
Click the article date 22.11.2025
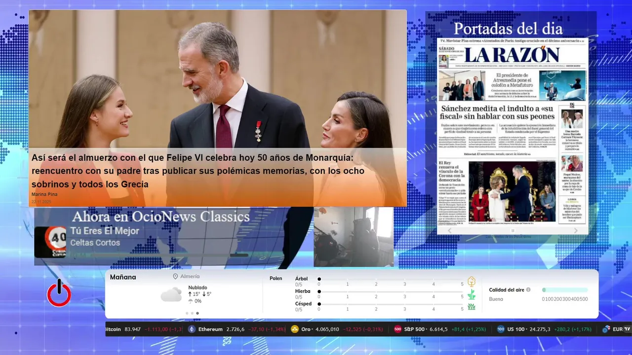pyautogui.click(x=41, y=202)
